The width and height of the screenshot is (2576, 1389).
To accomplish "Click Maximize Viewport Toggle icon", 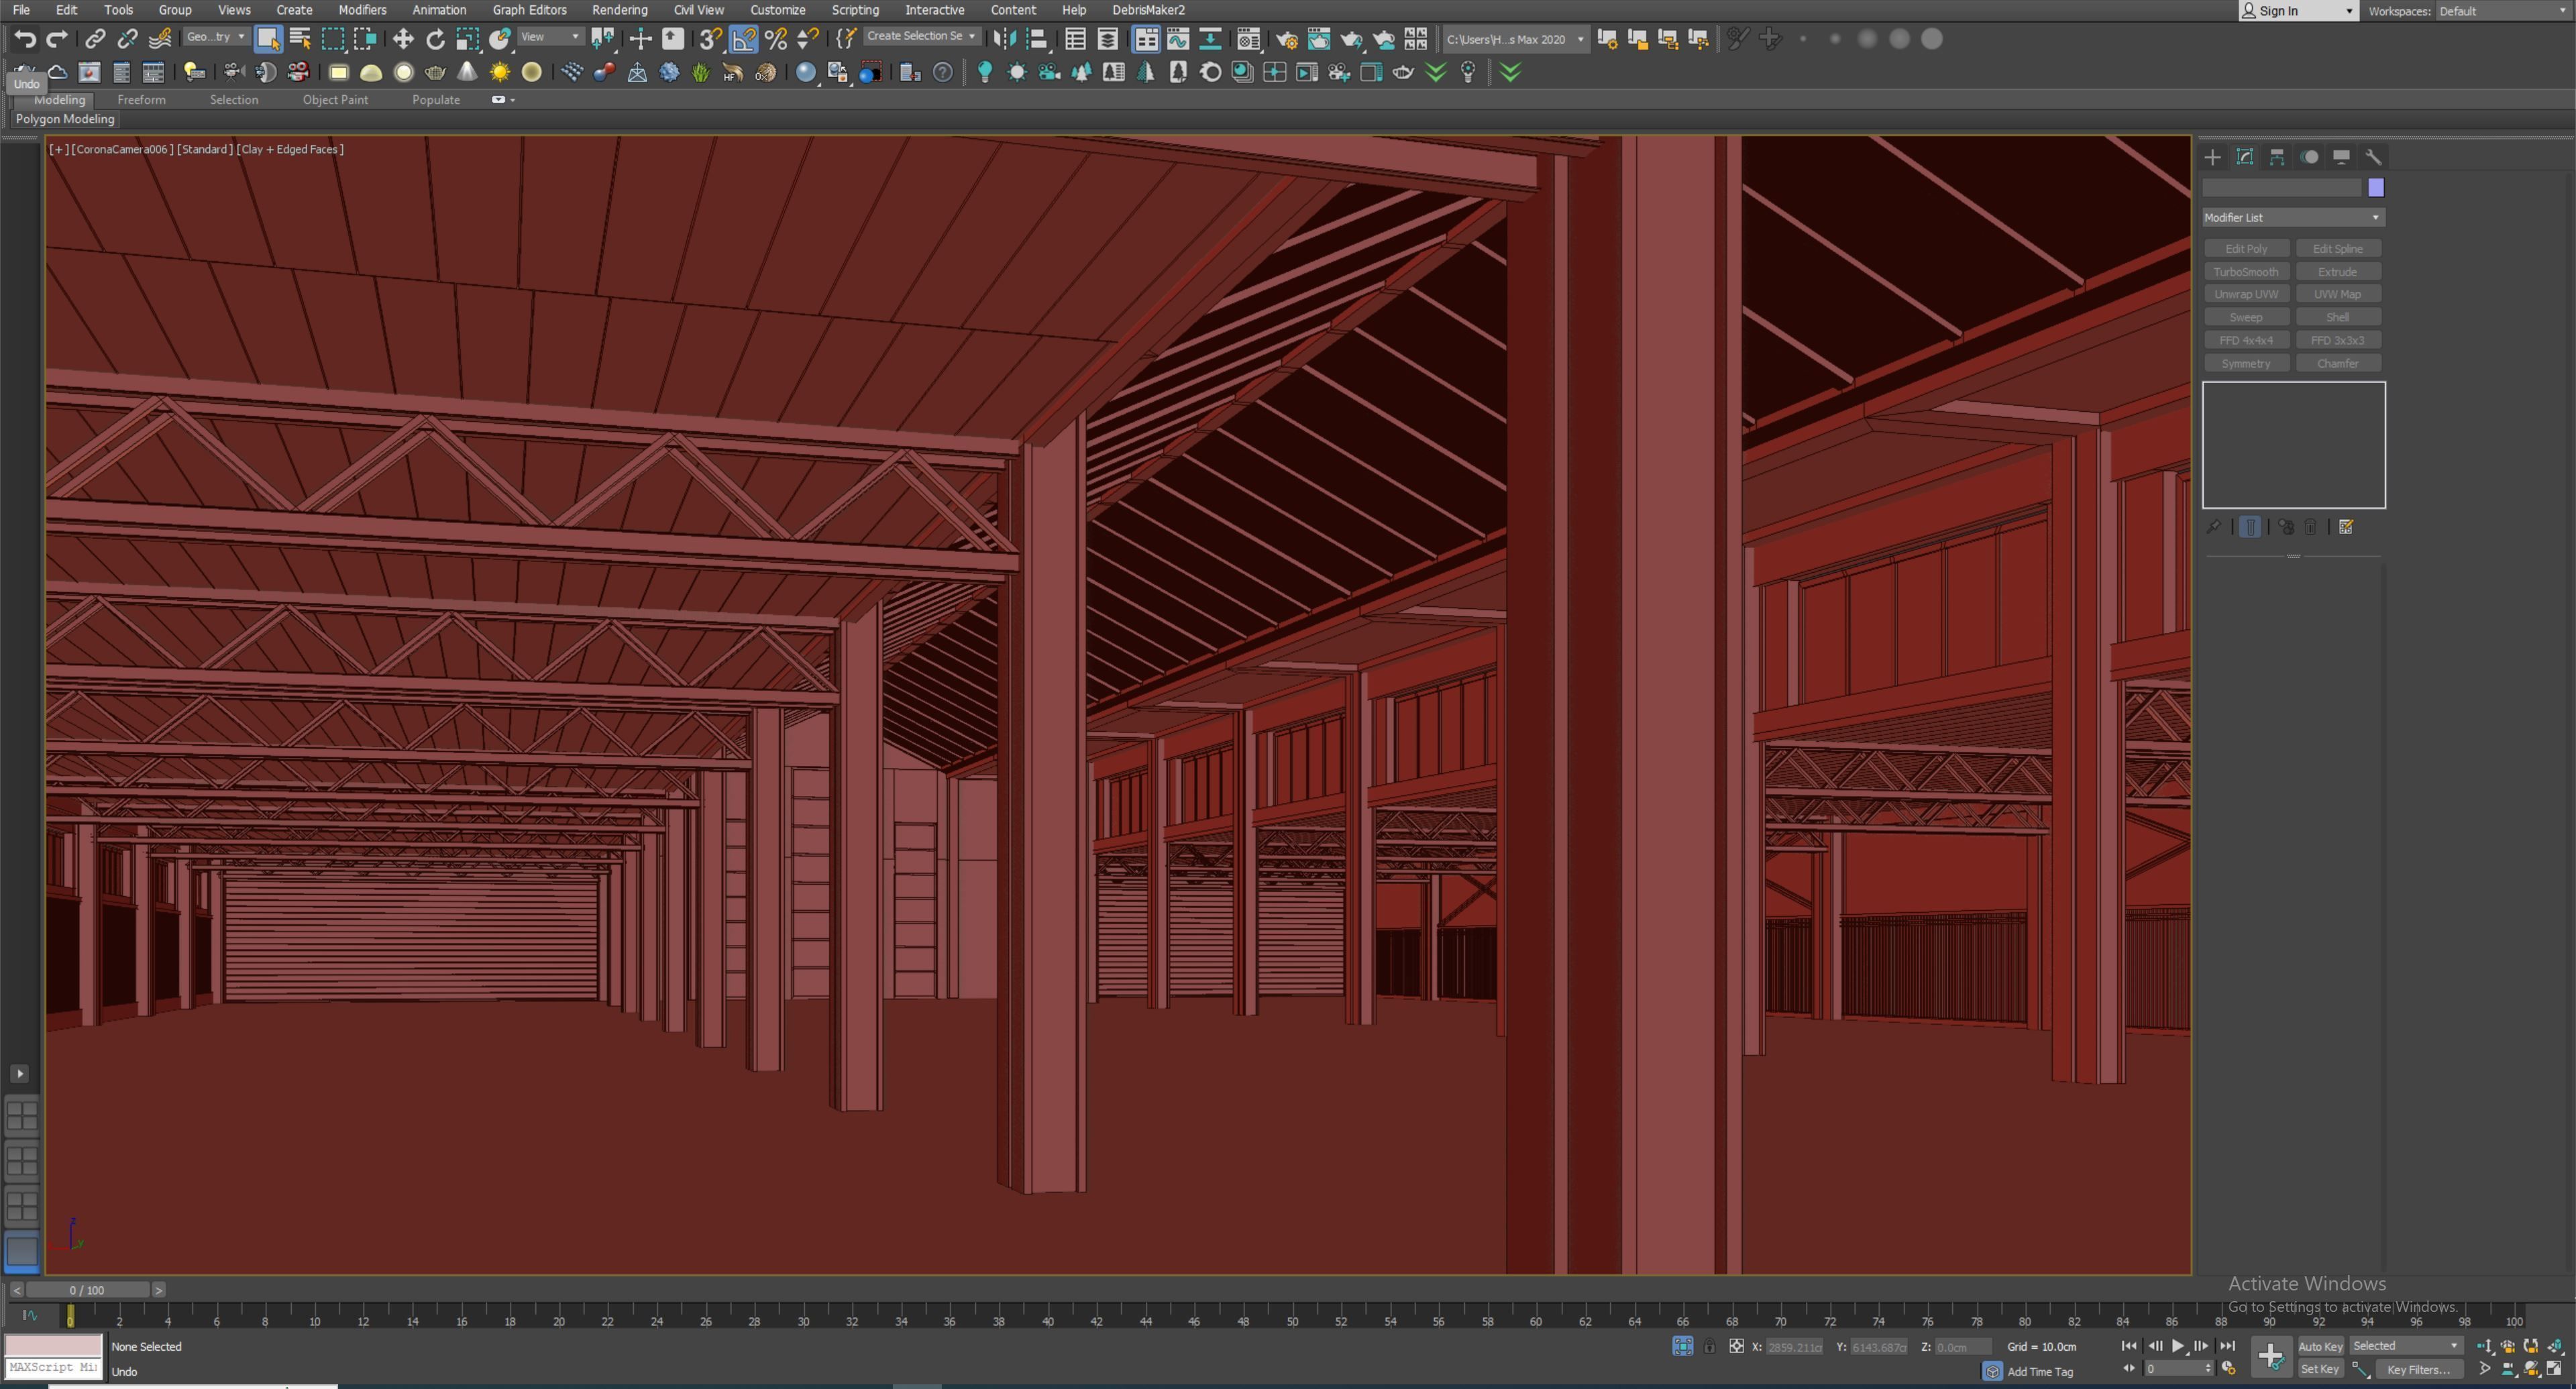I will (x=2555, y=1369).
